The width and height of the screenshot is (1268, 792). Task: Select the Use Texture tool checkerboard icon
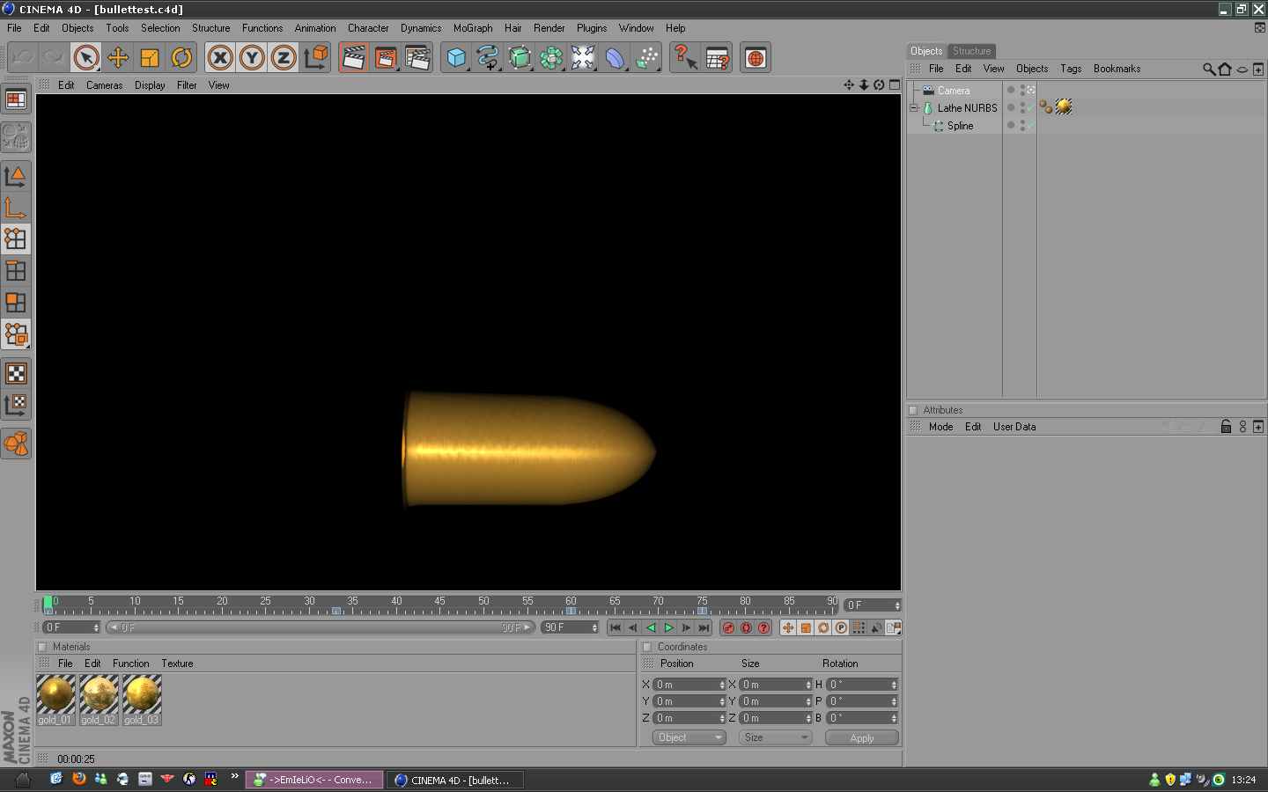(x=16, y=373)
